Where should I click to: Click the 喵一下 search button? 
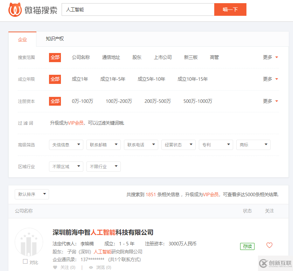pos(230,9)
